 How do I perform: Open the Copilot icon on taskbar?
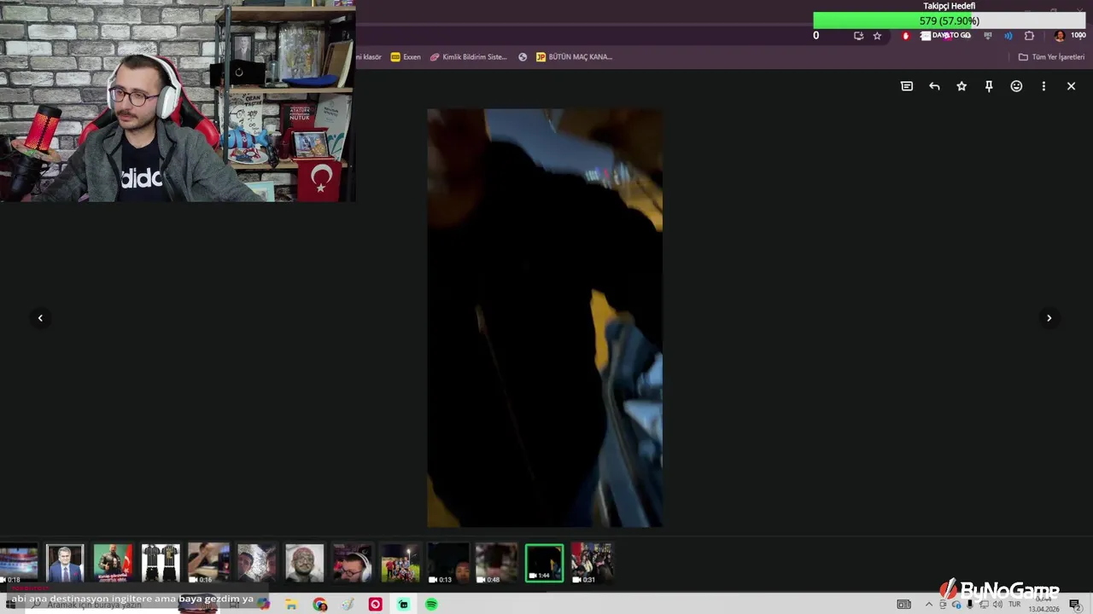coord(263,605)
